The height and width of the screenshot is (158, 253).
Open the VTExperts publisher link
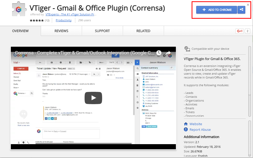point(71,14)
